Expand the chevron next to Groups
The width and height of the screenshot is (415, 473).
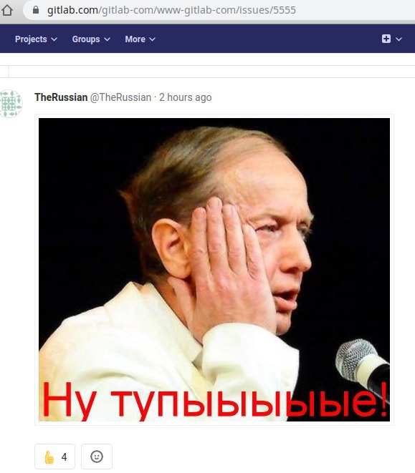[x=107, y=39]
